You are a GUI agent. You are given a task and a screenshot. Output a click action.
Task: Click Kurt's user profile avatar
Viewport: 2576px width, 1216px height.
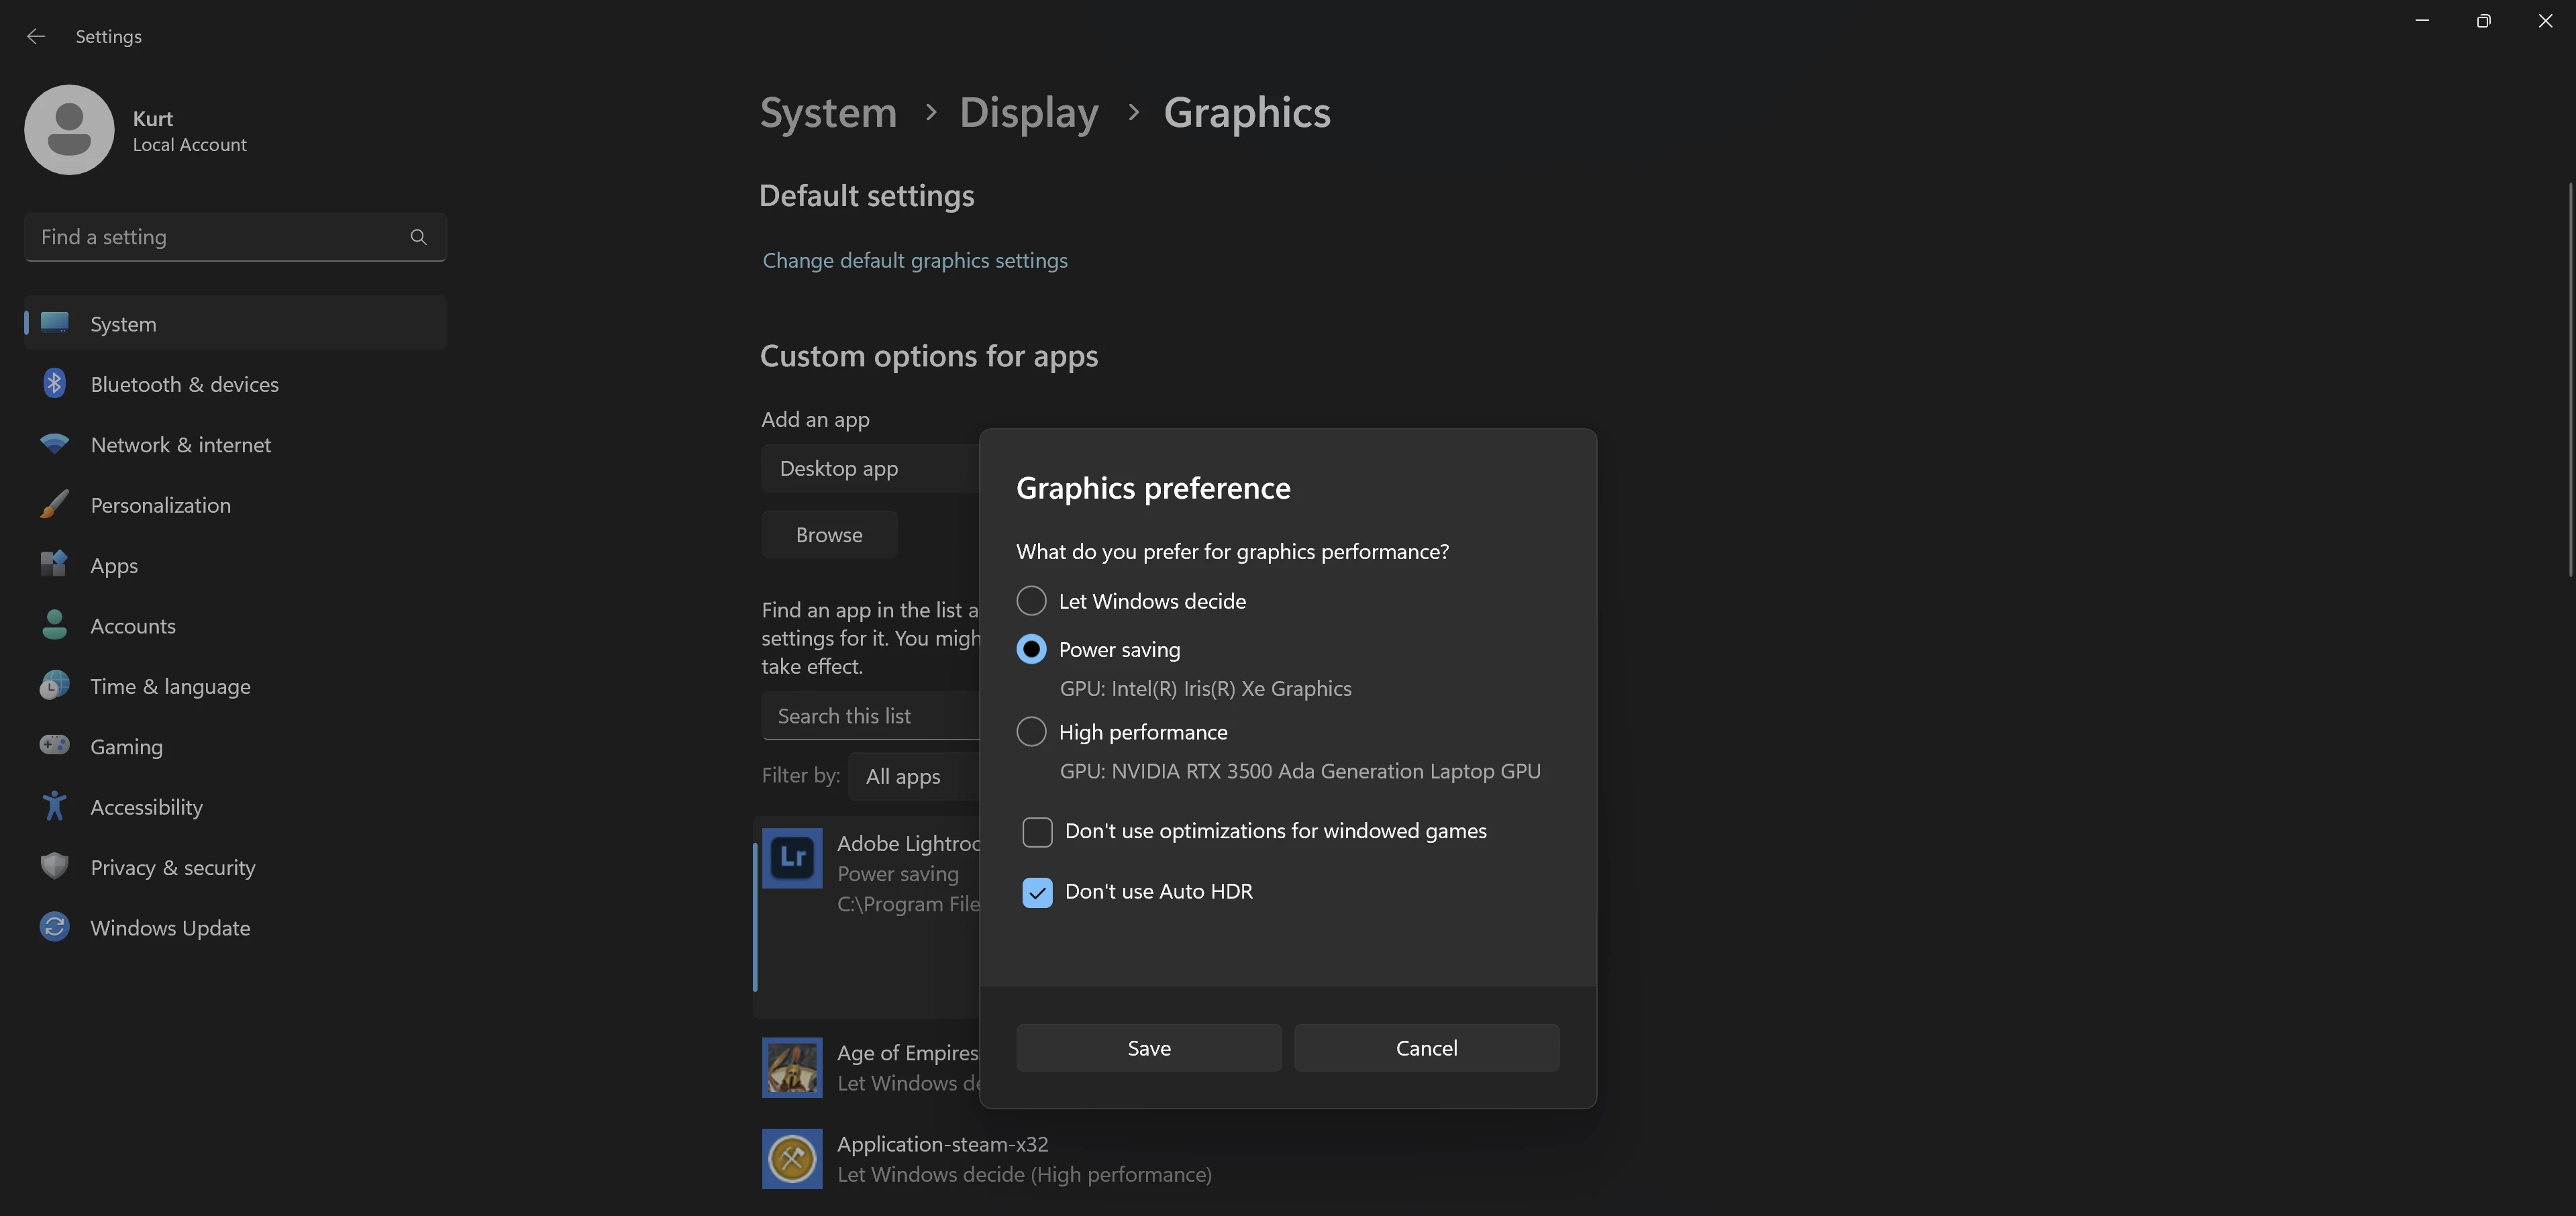69,130
